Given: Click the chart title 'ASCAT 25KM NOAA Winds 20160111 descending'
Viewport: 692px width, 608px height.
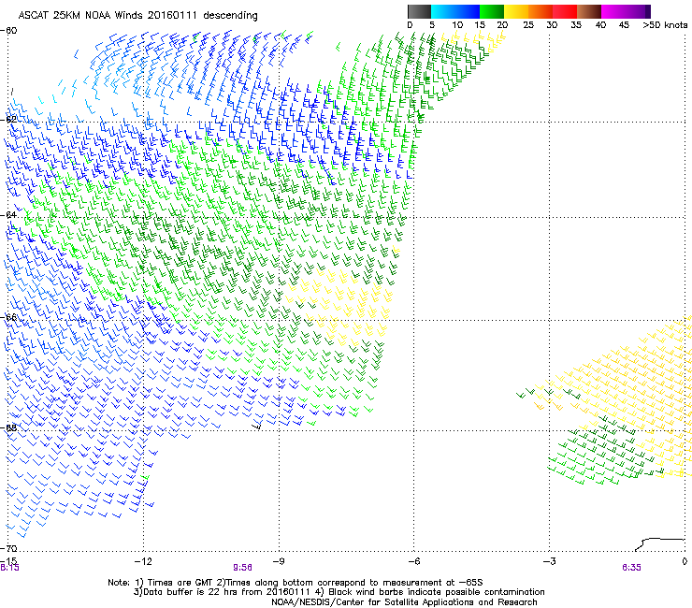Looking at the screenshot, I should 137,16.
